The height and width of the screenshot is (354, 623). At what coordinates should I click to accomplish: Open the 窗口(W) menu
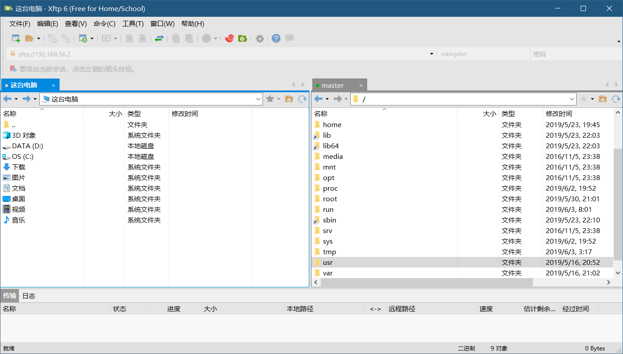(162, 24)
